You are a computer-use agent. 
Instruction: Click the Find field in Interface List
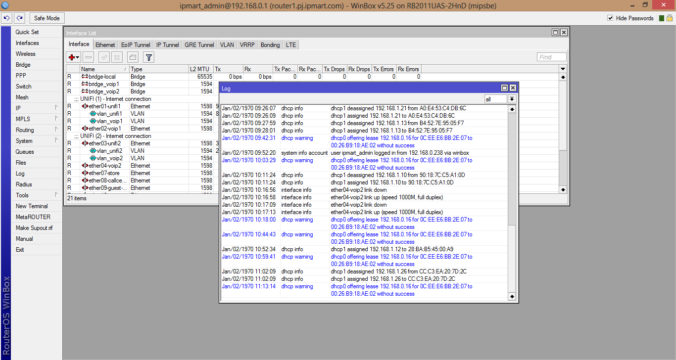point(551,57)
